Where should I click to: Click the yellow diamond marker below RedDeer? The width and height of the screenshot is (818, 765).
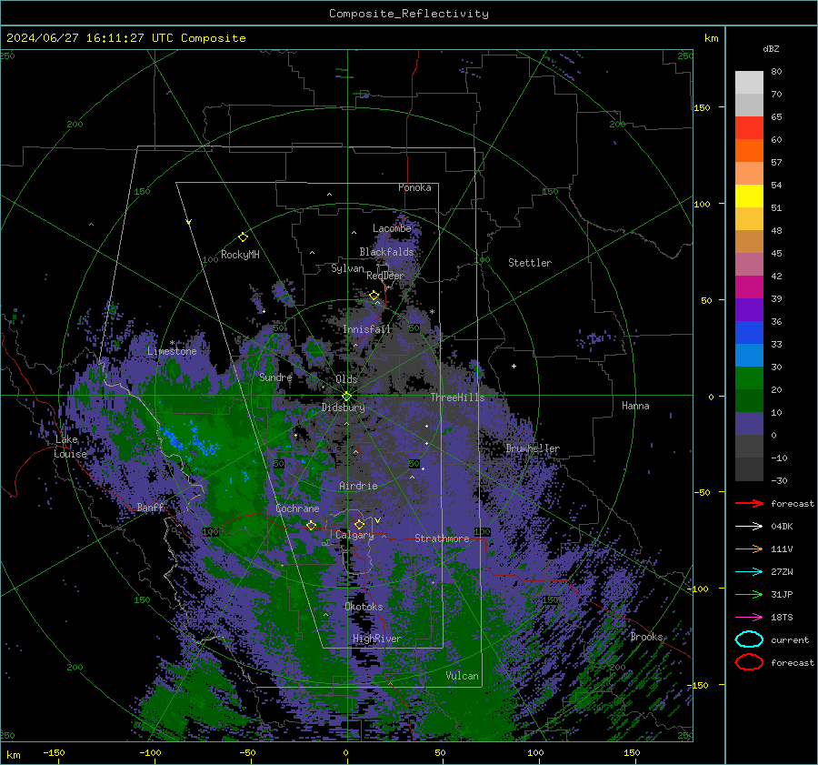point(374,296)
